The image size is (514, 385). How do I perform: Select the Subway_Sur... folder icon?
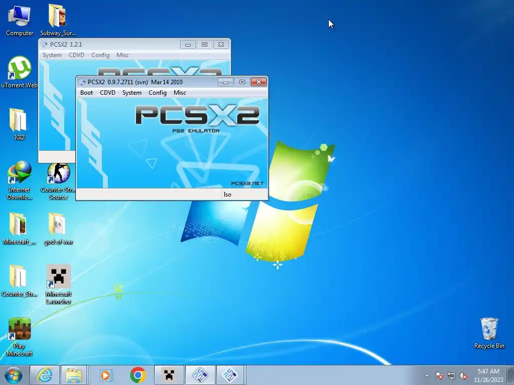pos(58,21)
